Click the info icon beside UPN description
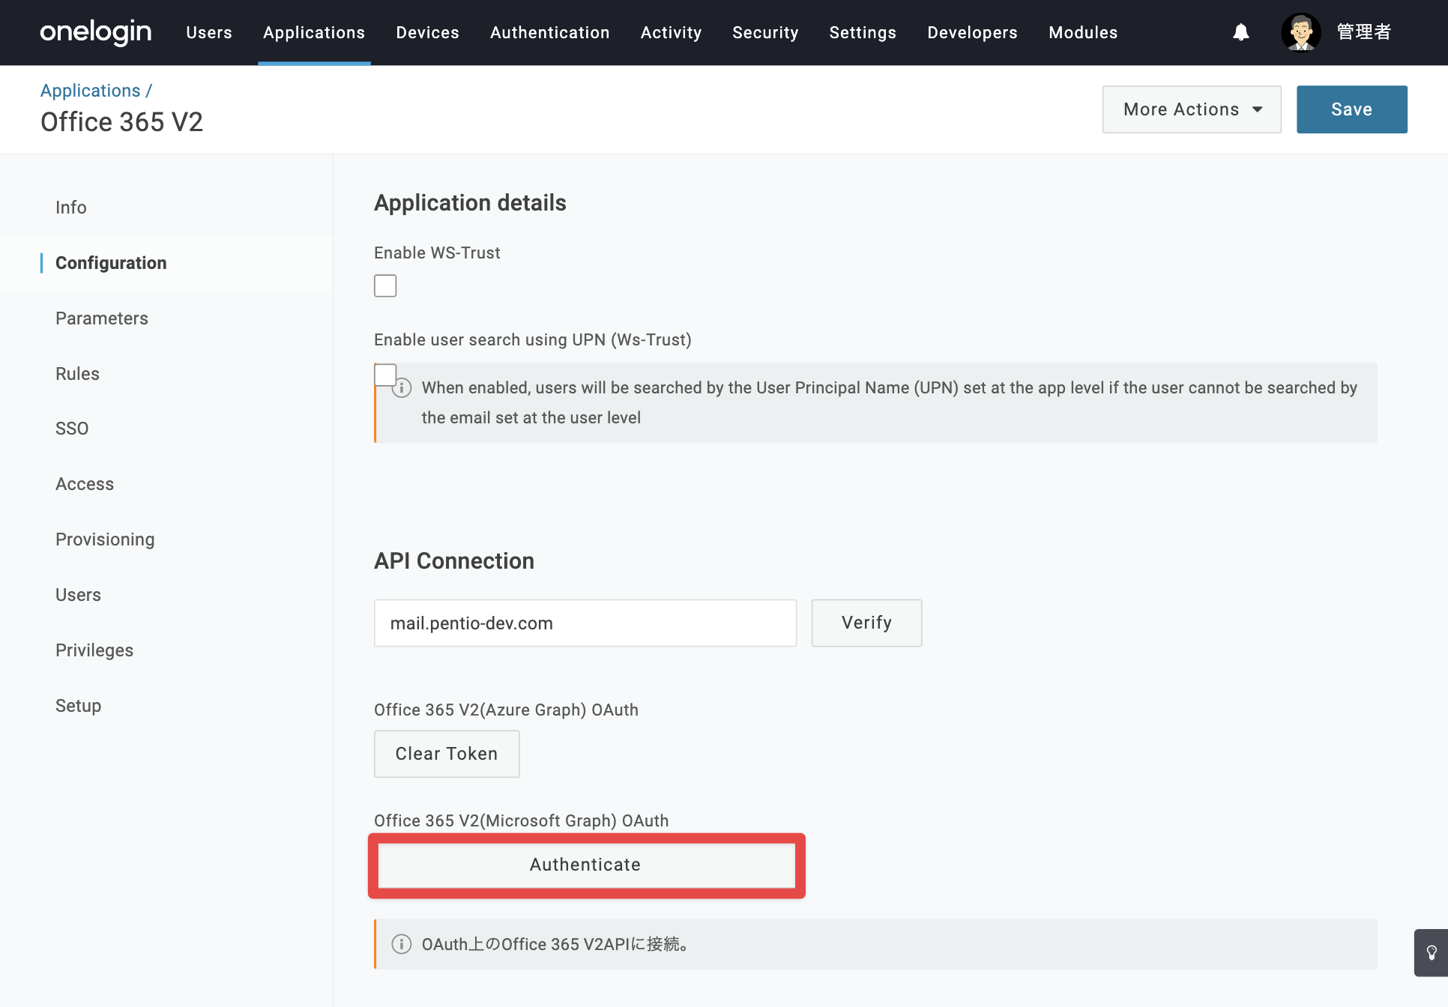The image size is (1448, 1007). [x=402, y=387]
